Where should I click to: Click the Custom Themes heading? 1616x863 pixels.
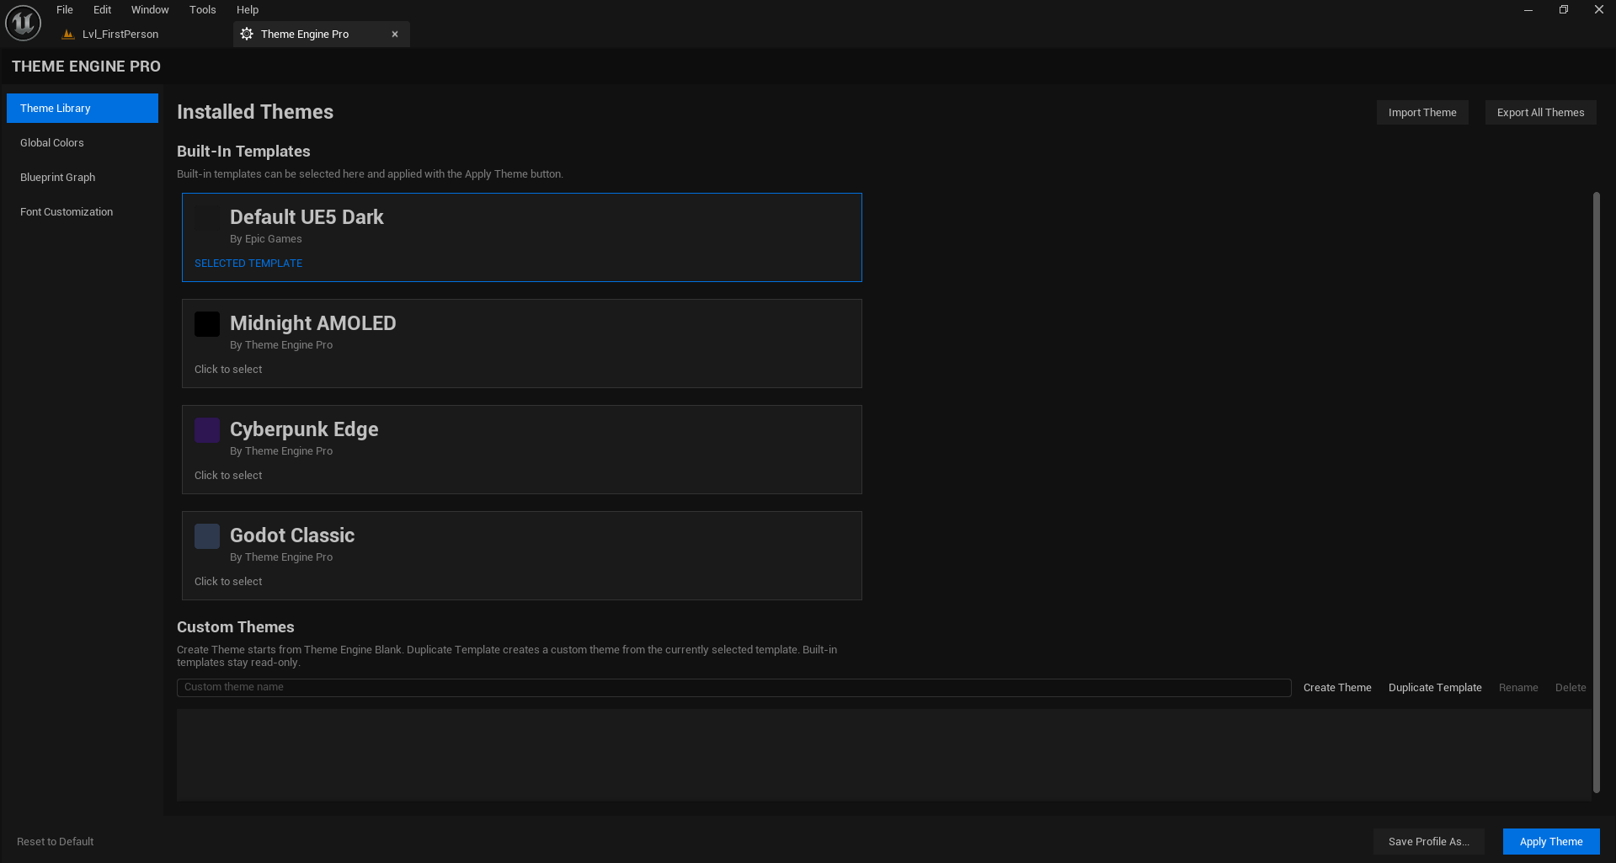pos(236,627)
